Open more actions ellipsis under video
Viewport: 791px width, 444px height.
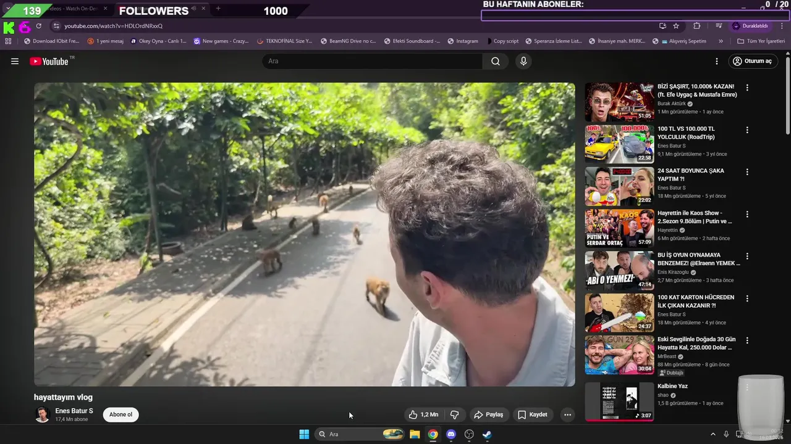click(x=567, y=414)
